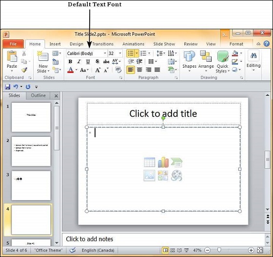Screen dimensions: 273x257
Task: Expand Quick Styles gallery
Action: tap(223, 62)
